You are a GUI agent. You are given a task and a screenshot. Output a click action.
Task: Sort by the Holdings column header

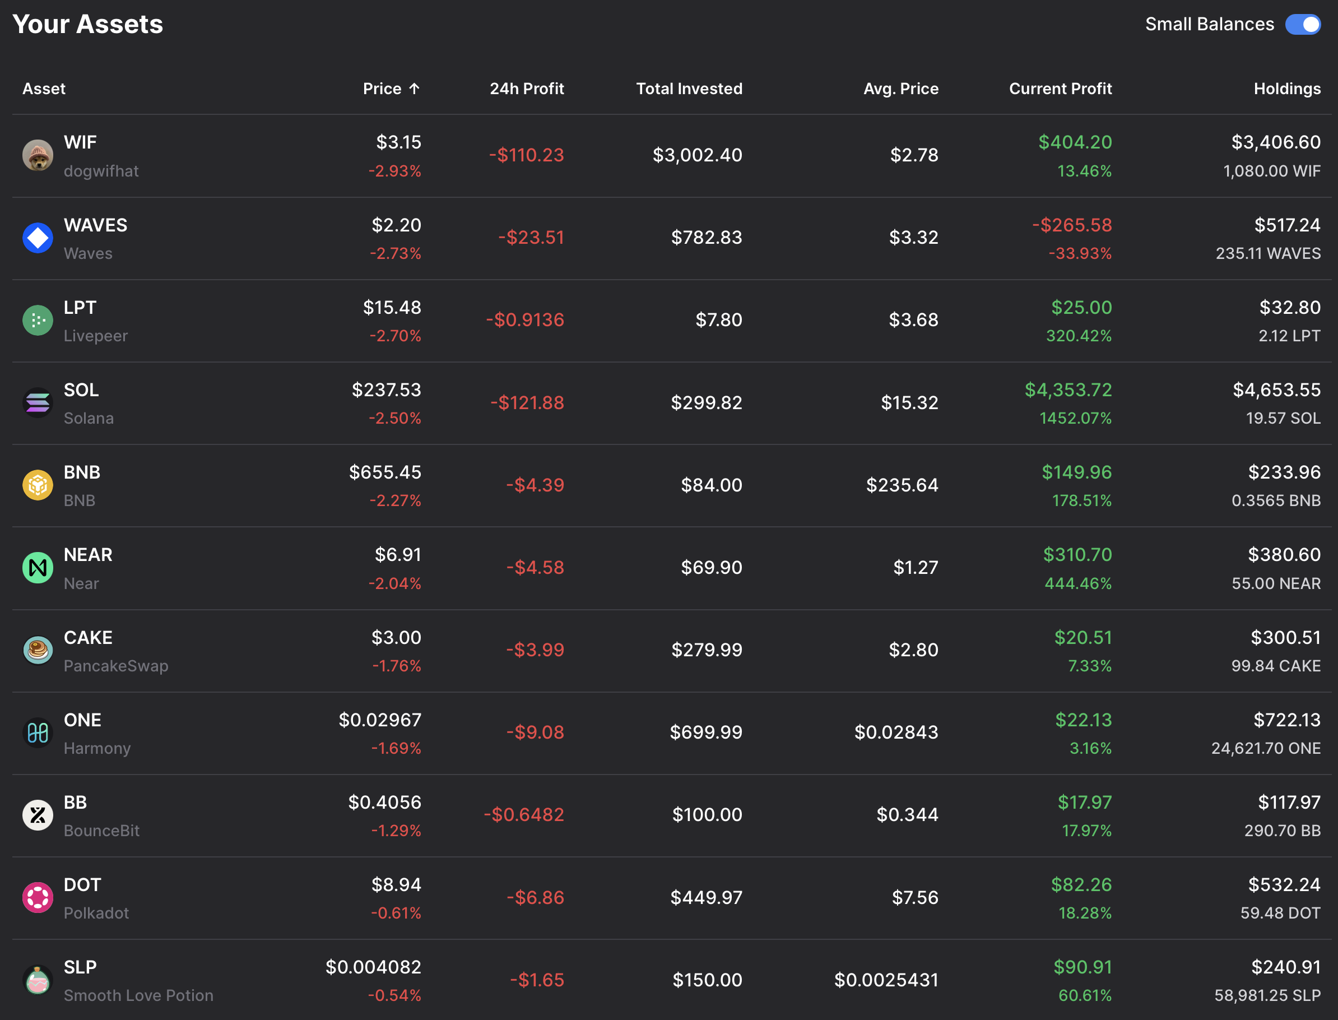[x=1286, y=89]
